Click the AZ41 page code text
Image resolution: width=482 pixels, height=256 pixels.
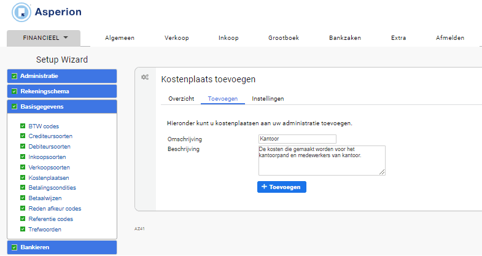(x=139, y=228)
